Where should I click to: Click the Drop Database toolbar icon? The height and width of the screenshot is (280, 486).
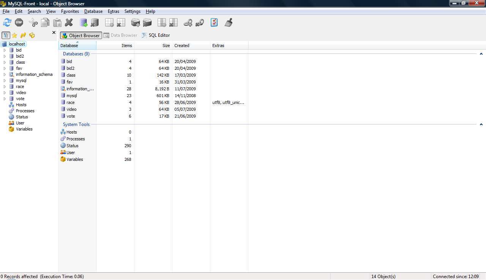click(95, 23)
